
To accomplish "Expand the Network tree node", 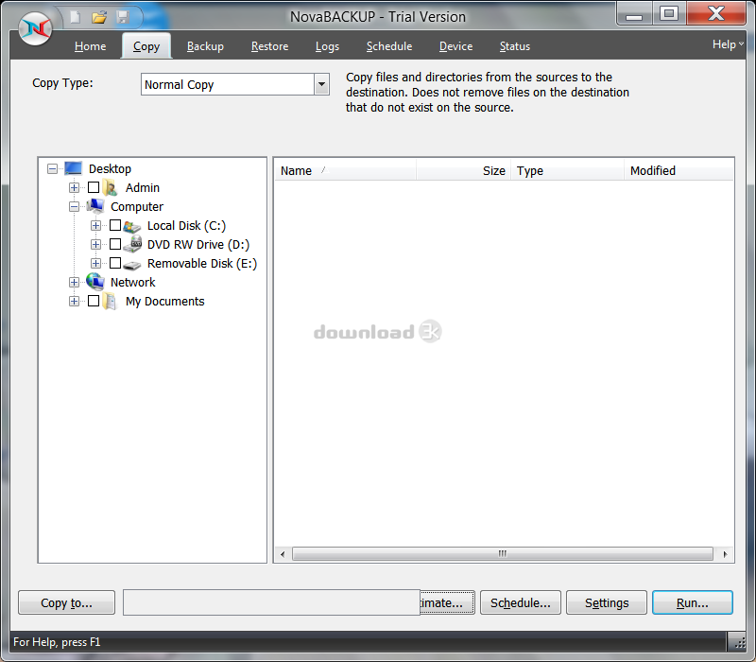I will click(74, 282).
